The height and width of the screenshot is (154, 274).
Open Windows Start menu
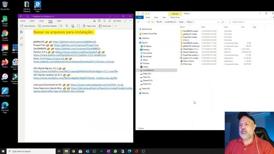pos(3,151)
